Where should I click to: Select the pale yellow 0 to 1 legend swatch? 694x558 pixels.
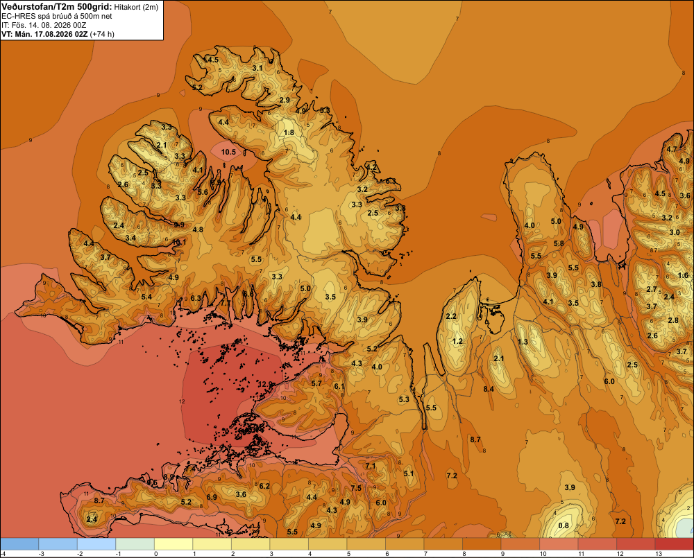pyautogui.click(x=173, y=544)
